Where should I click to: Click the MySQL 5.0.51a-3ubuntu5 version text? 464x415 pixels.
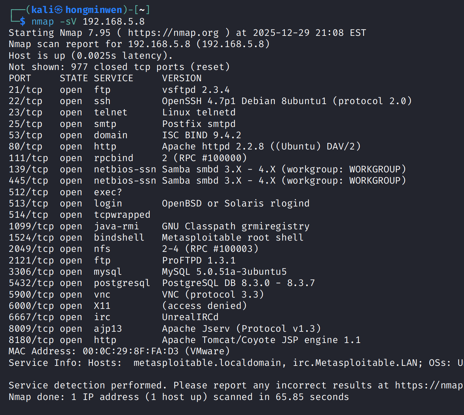(x=224, y=272)
